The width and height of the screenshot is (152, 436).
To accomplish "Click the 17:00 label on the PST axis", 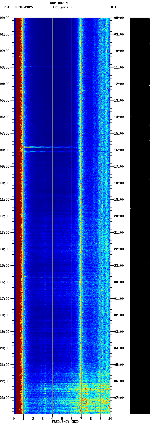I will [5, 299].
